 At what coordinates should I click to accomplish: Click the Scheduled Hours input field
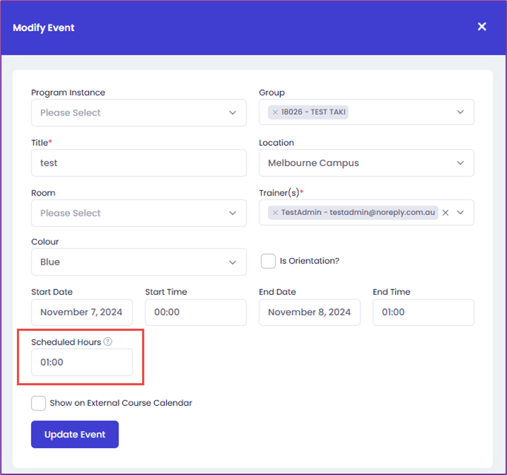82,362
